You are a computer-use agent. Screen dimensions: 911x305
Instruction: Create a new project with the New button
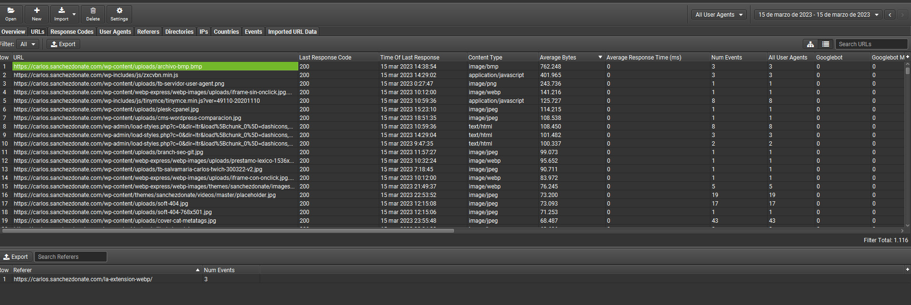coord(37,11)
